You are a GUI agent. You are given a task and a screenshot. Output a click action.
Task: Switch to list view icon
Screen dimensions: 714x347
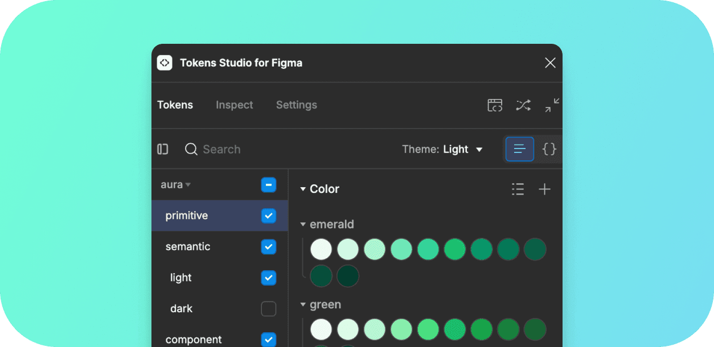click(519, 149)
